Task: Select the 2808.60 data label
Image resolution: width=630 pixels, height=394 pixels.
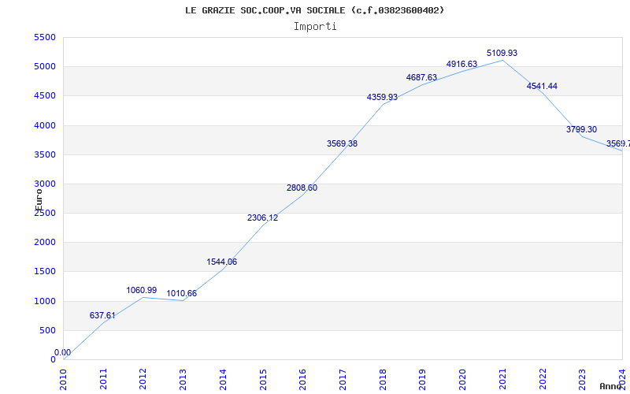Action: pyautogui.click(x=302, y=188)
